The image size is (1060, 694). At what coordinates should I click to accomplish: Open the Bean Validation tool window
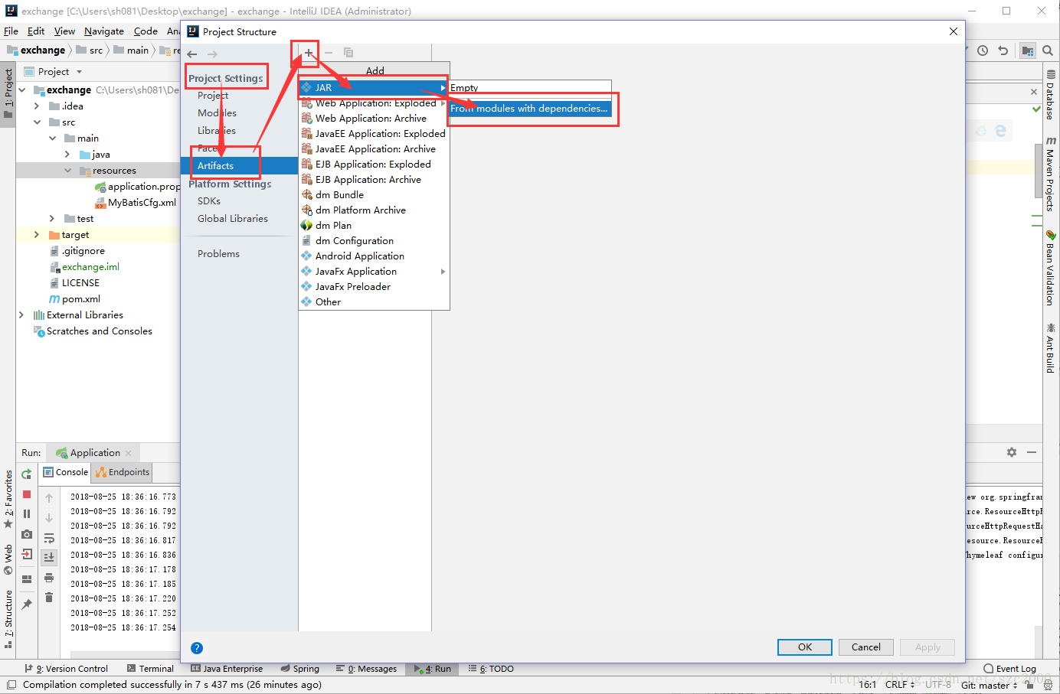coord(1050,269)
